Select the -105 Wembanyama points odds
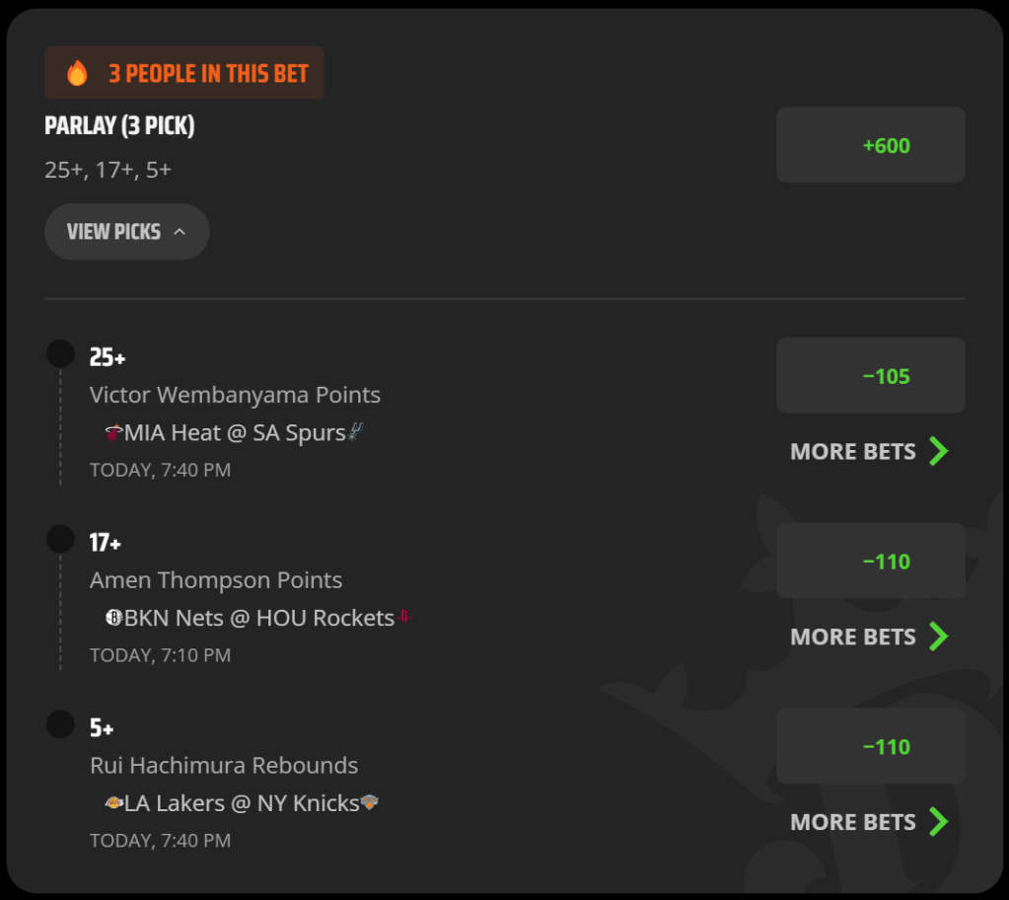This screenshot has height=900, width=1009. click(x=871, y=375)
